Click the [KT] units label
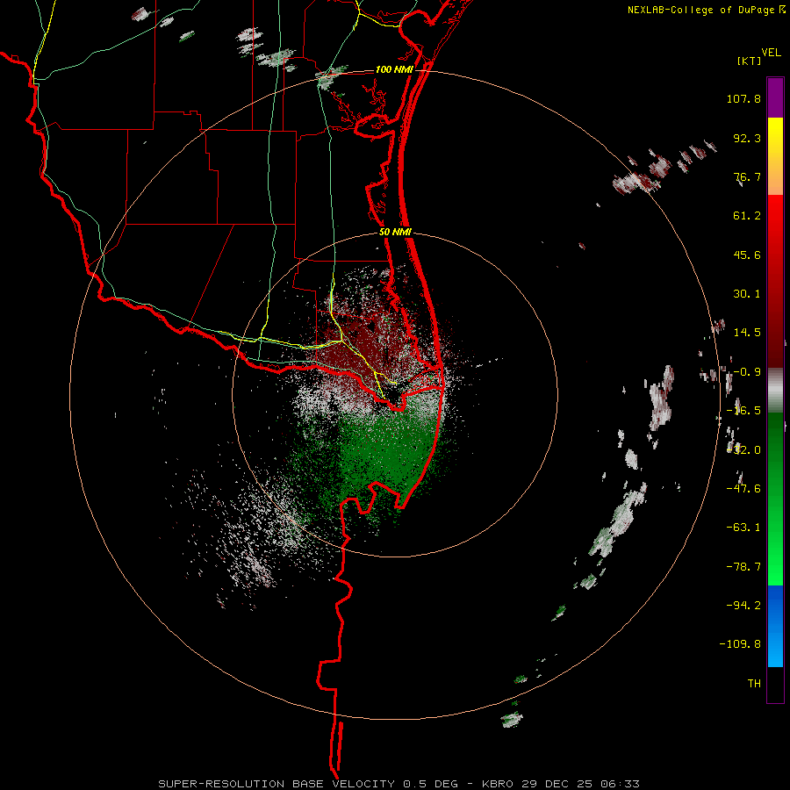Screen dimensions: 790x790 [x=750, y=61]
